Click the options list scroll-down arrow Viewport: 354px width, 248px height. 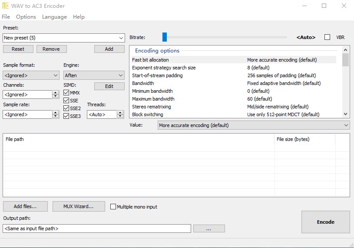(345, 114)
